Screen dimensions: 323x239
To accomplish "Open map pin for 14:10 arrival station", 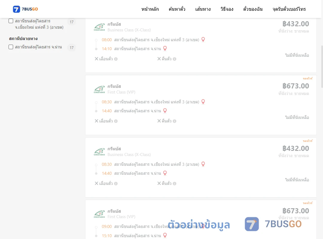I will tap(165, 49).
